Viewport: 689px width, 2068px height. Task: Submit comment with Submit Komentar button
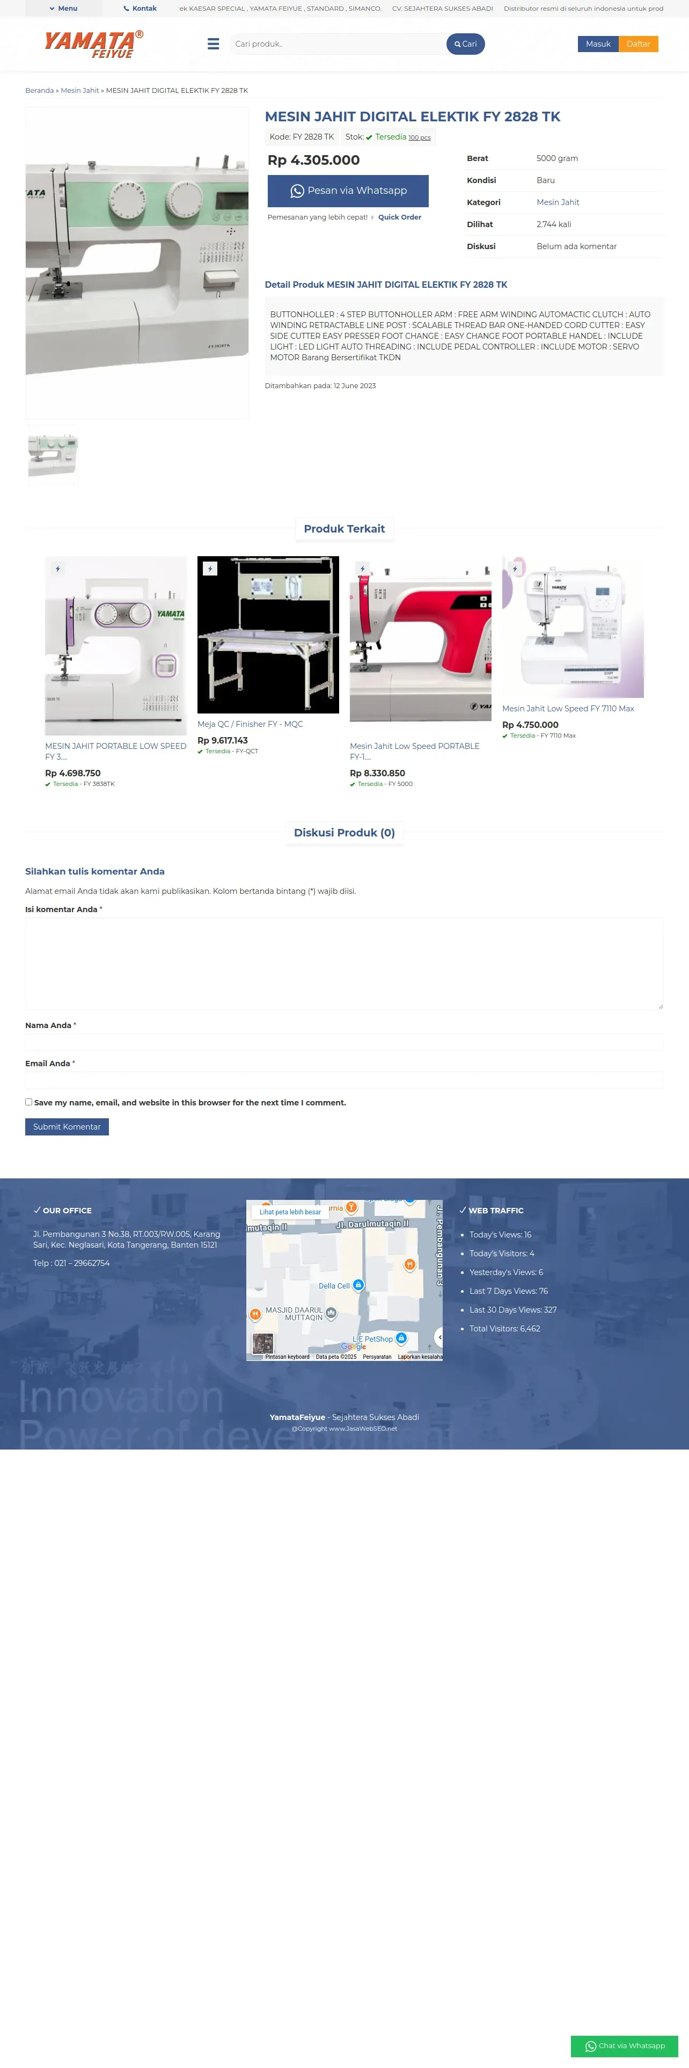[x=67, y=1127]
